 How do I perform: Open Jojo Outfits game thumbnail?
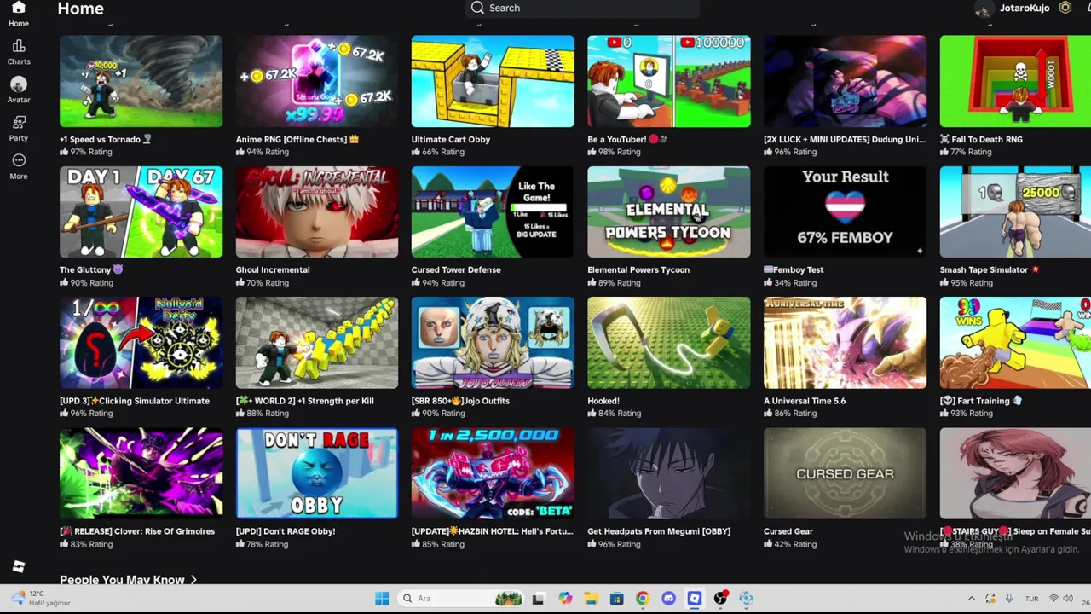pos(493,343)
